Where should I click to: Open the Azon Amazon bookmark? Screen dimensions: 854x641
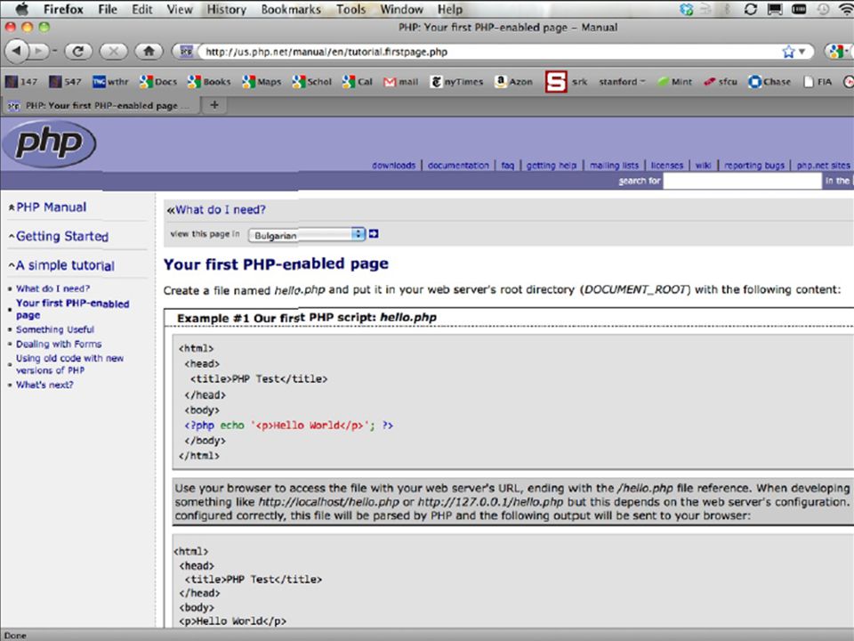[513, 82]
